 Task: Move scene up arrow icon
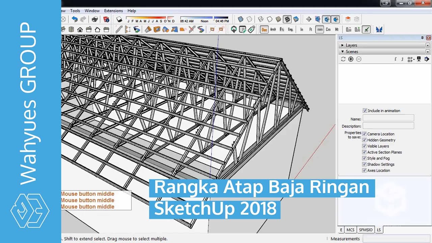(x=402, y=59)
